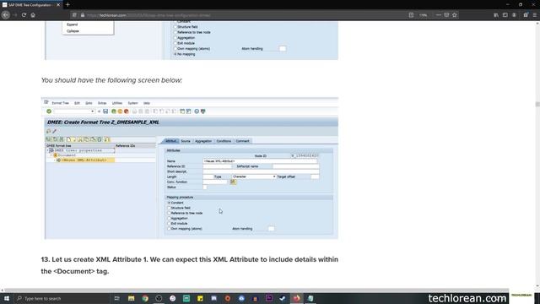Go back with the browser back arrow
The height and width of the screenshot is (304, 540).
click(6, 15)
